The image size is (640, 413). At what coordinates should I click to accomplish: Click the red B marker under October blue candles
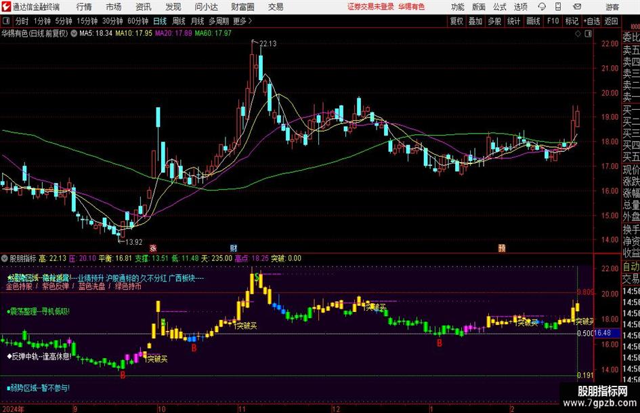point(194,348)
